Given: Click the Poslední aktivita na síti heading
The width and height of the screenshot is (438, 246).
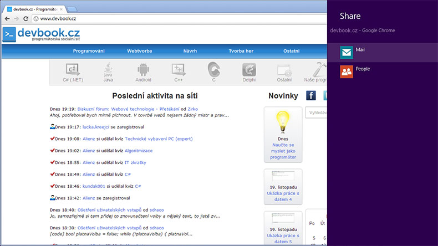Looking at the screenshot, I should (x=155, y=96).
